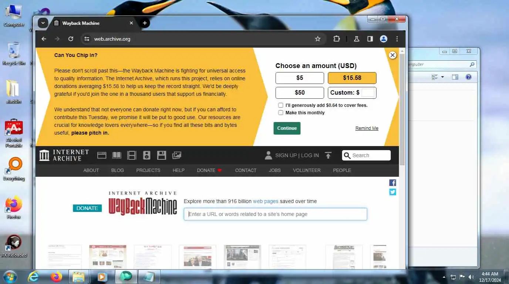Open the PROJECTS menu item
Viewport: 509px width, 284px height.
point(148,170)
